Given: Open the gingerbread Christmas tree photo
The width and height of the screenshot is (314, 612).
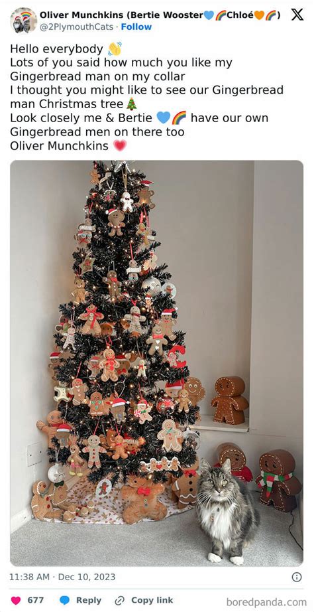Looking at the screenshot, I should (x=156, y=363).
